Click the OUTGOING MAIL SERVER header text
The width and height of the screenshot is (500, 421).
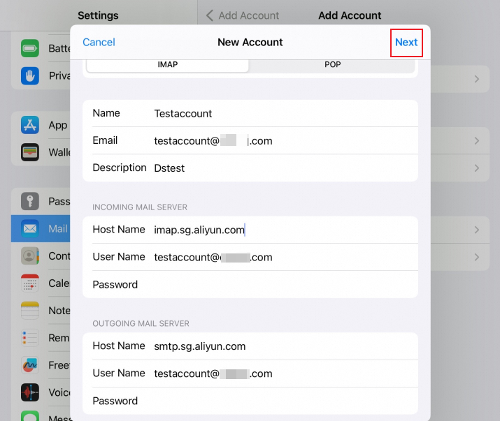point(141,323)
